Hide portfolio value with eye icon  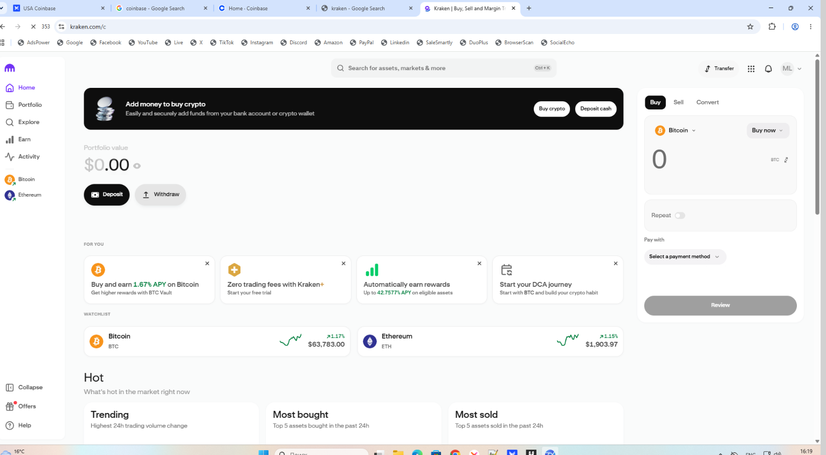(137, 166)
